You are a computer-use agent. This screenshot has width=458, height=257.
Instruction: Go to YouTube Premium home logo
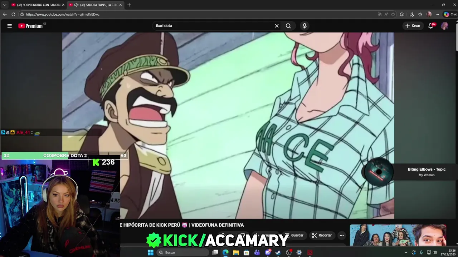click(x=31, y=26)
